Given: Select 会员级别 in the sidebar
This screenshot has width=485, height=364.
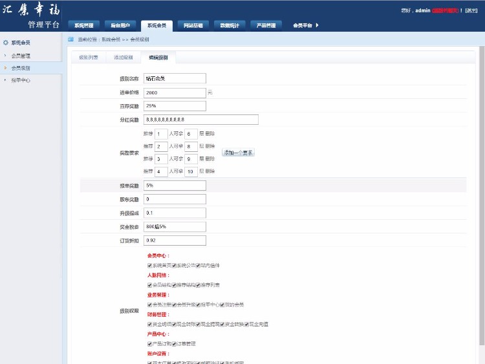Looking at the screenshot, I should [x=21, y=68].
